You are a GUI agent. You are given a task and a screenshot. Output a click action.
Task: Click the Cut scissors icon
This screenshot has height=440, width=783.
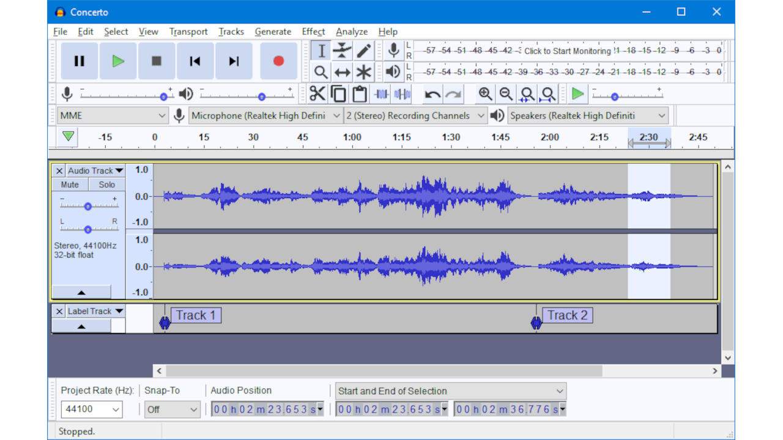317,94
